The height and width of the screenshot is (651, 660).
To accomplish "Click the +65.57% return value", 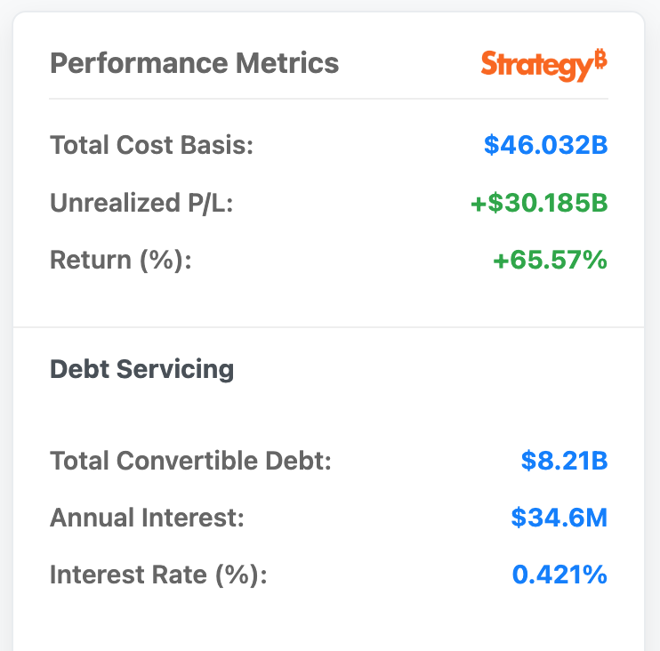I will (550, 260).
